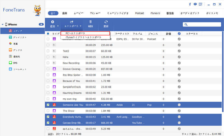Image resolution: width=224 pixels, height=136 pixels.
Task: Click the search magnifier icon
Action: 186,25
